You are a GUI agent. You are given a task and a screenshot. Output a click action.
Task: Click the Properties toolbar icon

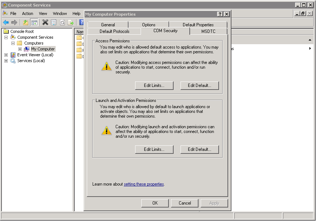tap(54, 23)
